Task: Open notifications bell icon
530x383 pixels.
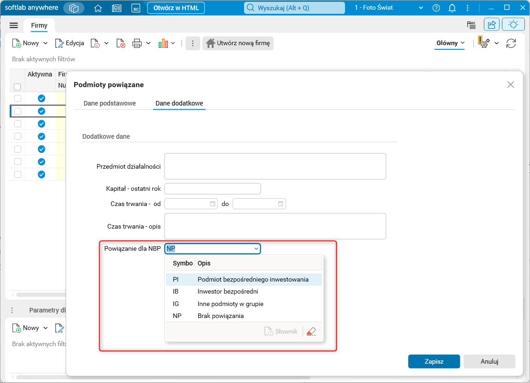Action: click(452, 8)
